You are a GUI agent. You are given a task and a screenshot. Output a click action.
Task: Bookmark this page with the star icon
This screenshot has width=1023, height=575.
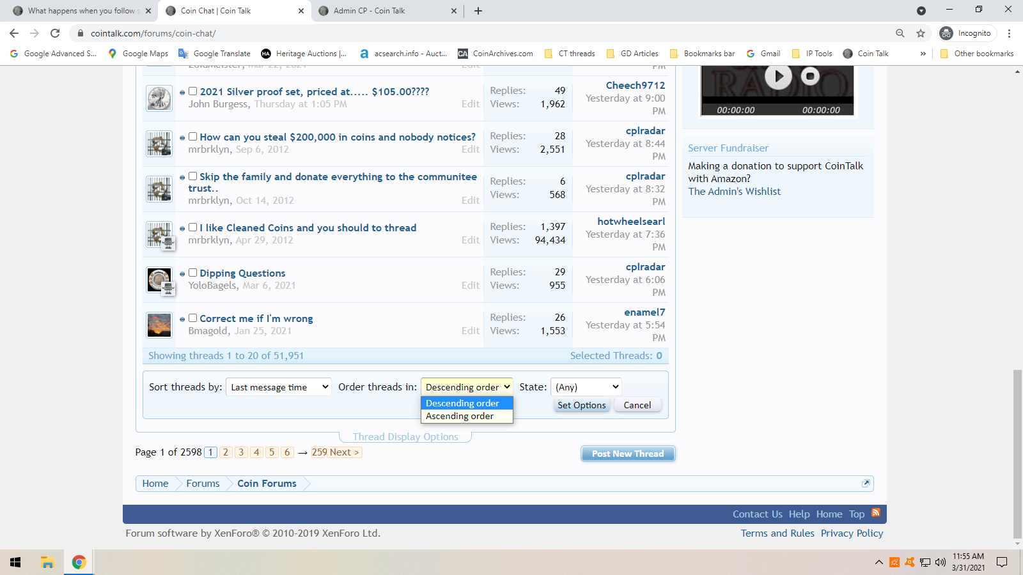click(921, 33)
